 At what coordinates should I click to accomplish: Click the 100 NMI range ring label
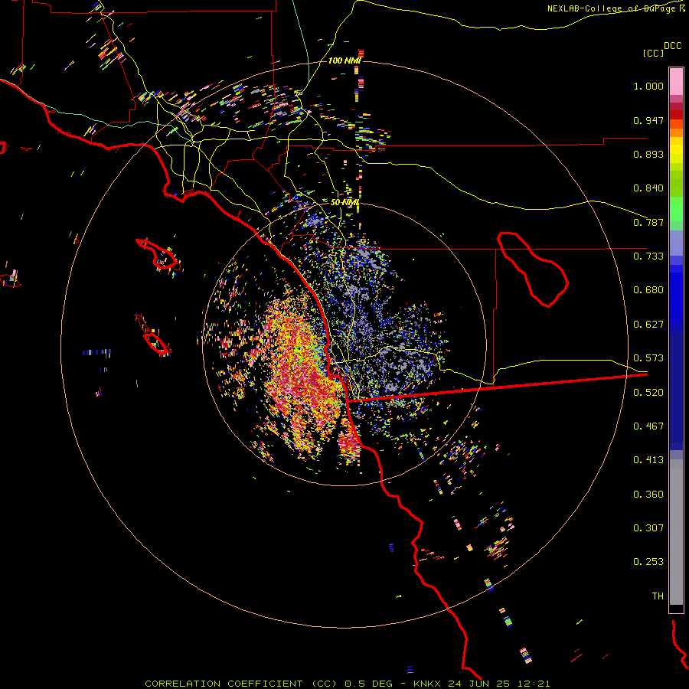344,60
